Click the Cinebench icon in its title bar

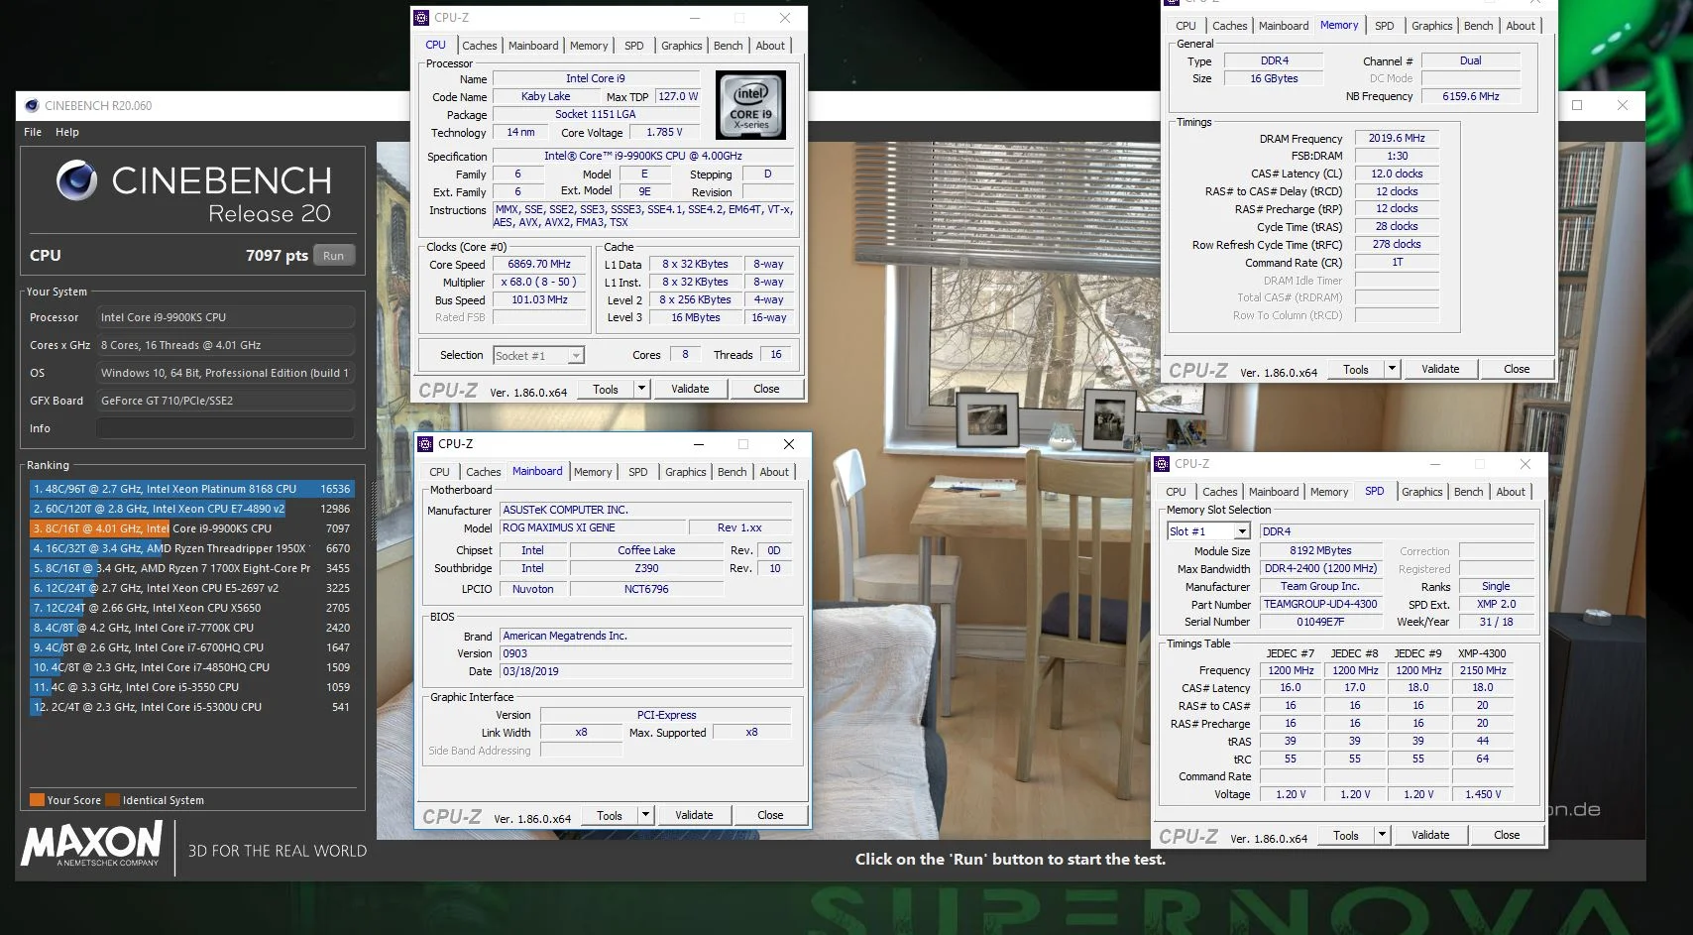(x=32, y=105)
